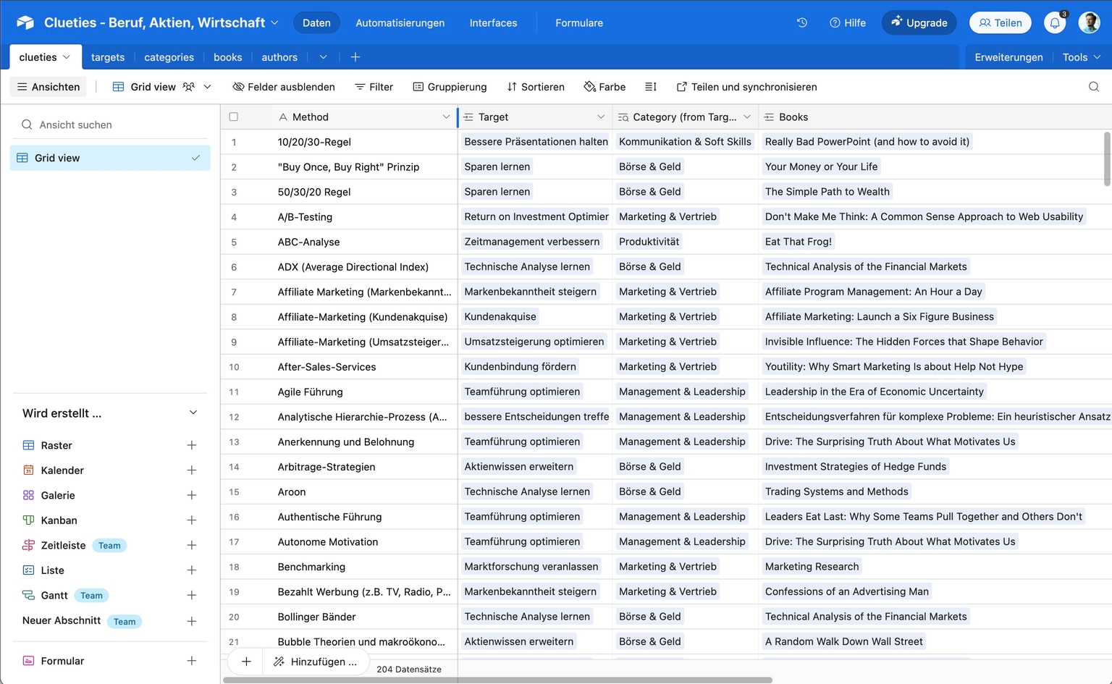Click Teilen und synchronisieren button
This screenshot has height=684, width=1112.
tap(746, 87)
